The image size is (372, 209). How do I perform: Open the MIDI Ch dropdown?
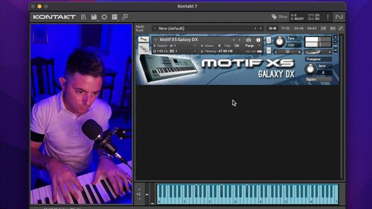coord(195,51)
